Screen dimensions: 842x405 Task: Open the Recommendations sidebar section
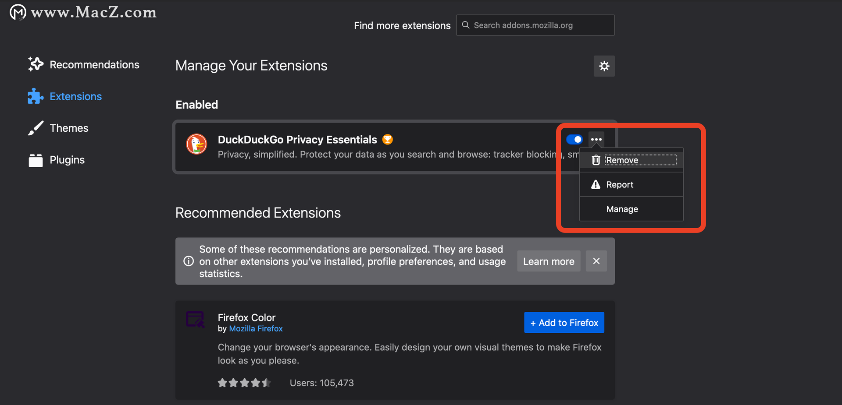pos(83,64)
